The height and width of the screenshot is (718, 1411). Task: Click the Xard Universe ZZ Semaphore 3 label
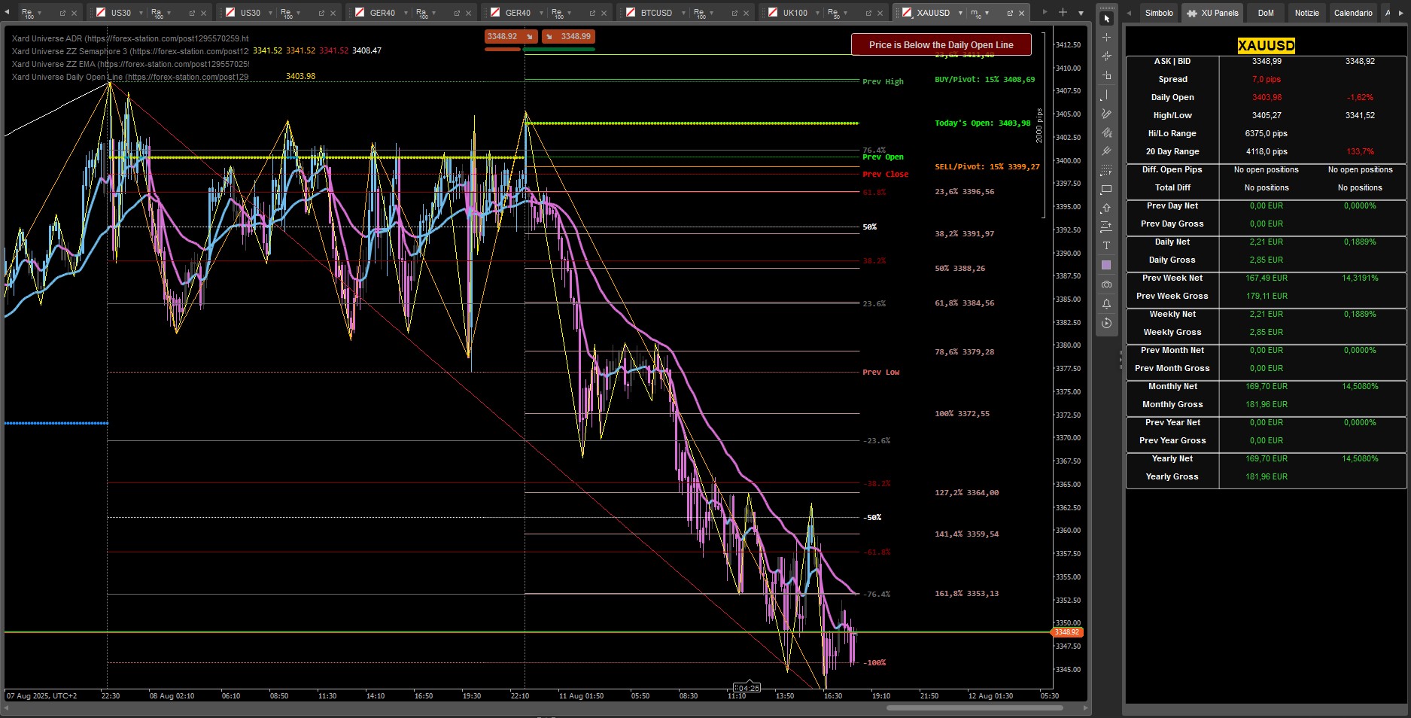click(x=129, y=51)
